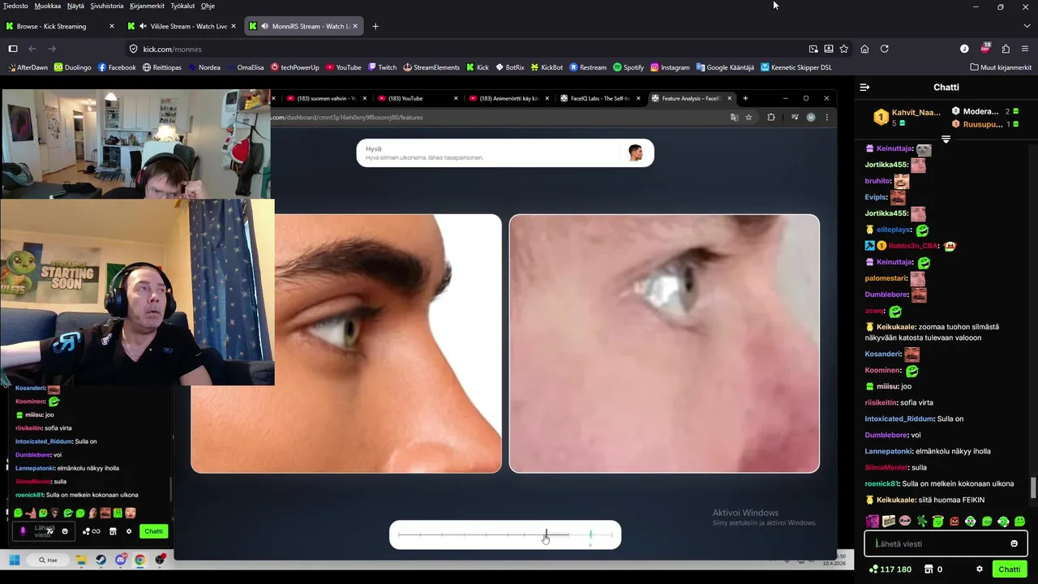Screen dimensions: 1038x584
Task: Click the feature analysis slider handle
Action: 546,535
